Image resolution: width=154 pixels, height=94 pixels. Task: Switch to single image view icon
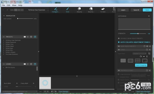tap(16, 10)
